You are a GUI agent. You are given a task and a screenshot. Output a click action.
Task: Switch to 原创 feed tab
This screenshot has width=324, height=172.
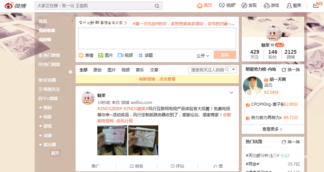(97, 70)
